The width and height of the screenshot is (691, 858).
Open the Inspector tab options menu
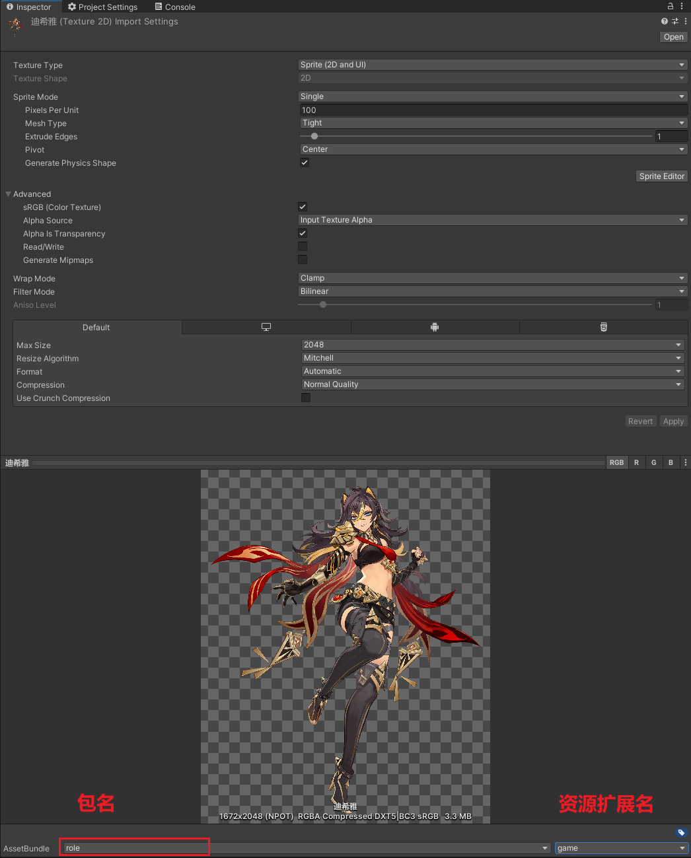coord(682,6)
